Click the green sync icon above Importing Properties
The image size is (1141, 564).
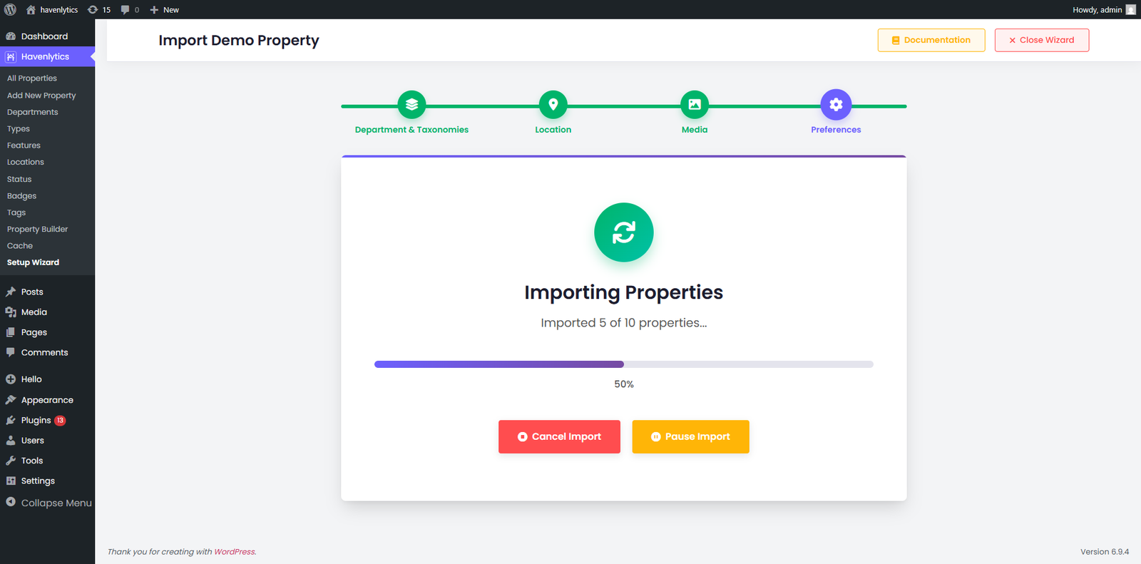[623, 232]
